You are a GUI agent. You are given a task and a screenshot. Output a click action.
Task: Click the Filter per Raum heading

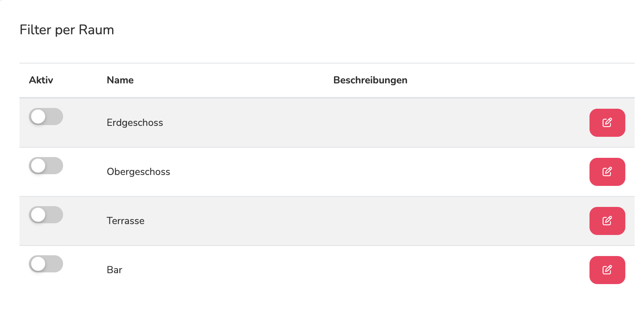click(67, 30)
